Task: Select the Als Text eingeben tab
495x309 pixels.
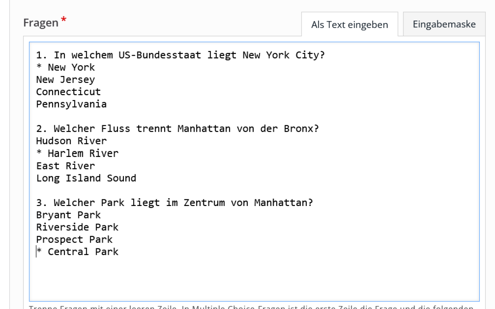Action: coord(349,25)
